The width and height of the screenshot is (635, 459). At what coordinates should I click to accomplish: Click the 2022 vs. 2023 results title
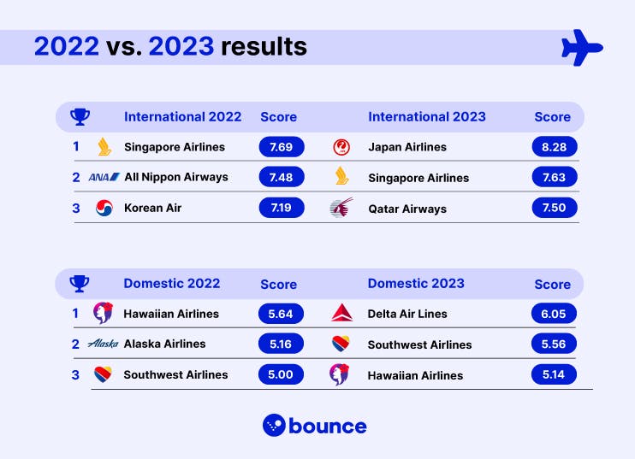pyautogui.click(x=170, y=46)
